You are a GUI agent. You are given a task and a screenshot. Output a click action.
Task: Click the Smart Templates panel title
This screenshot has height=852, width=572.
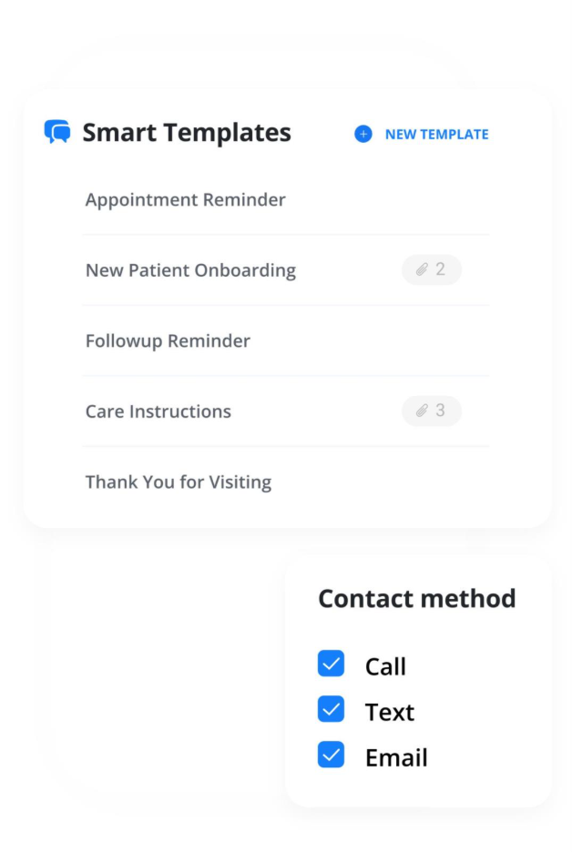(x=186, y=132)
